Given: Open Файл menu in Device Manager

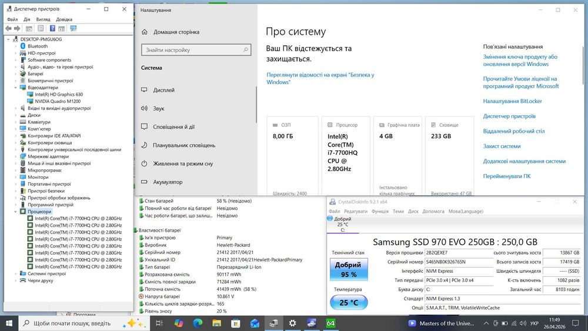Looking at the screenshot, I should pyautogui.click(x=12, y=19).
